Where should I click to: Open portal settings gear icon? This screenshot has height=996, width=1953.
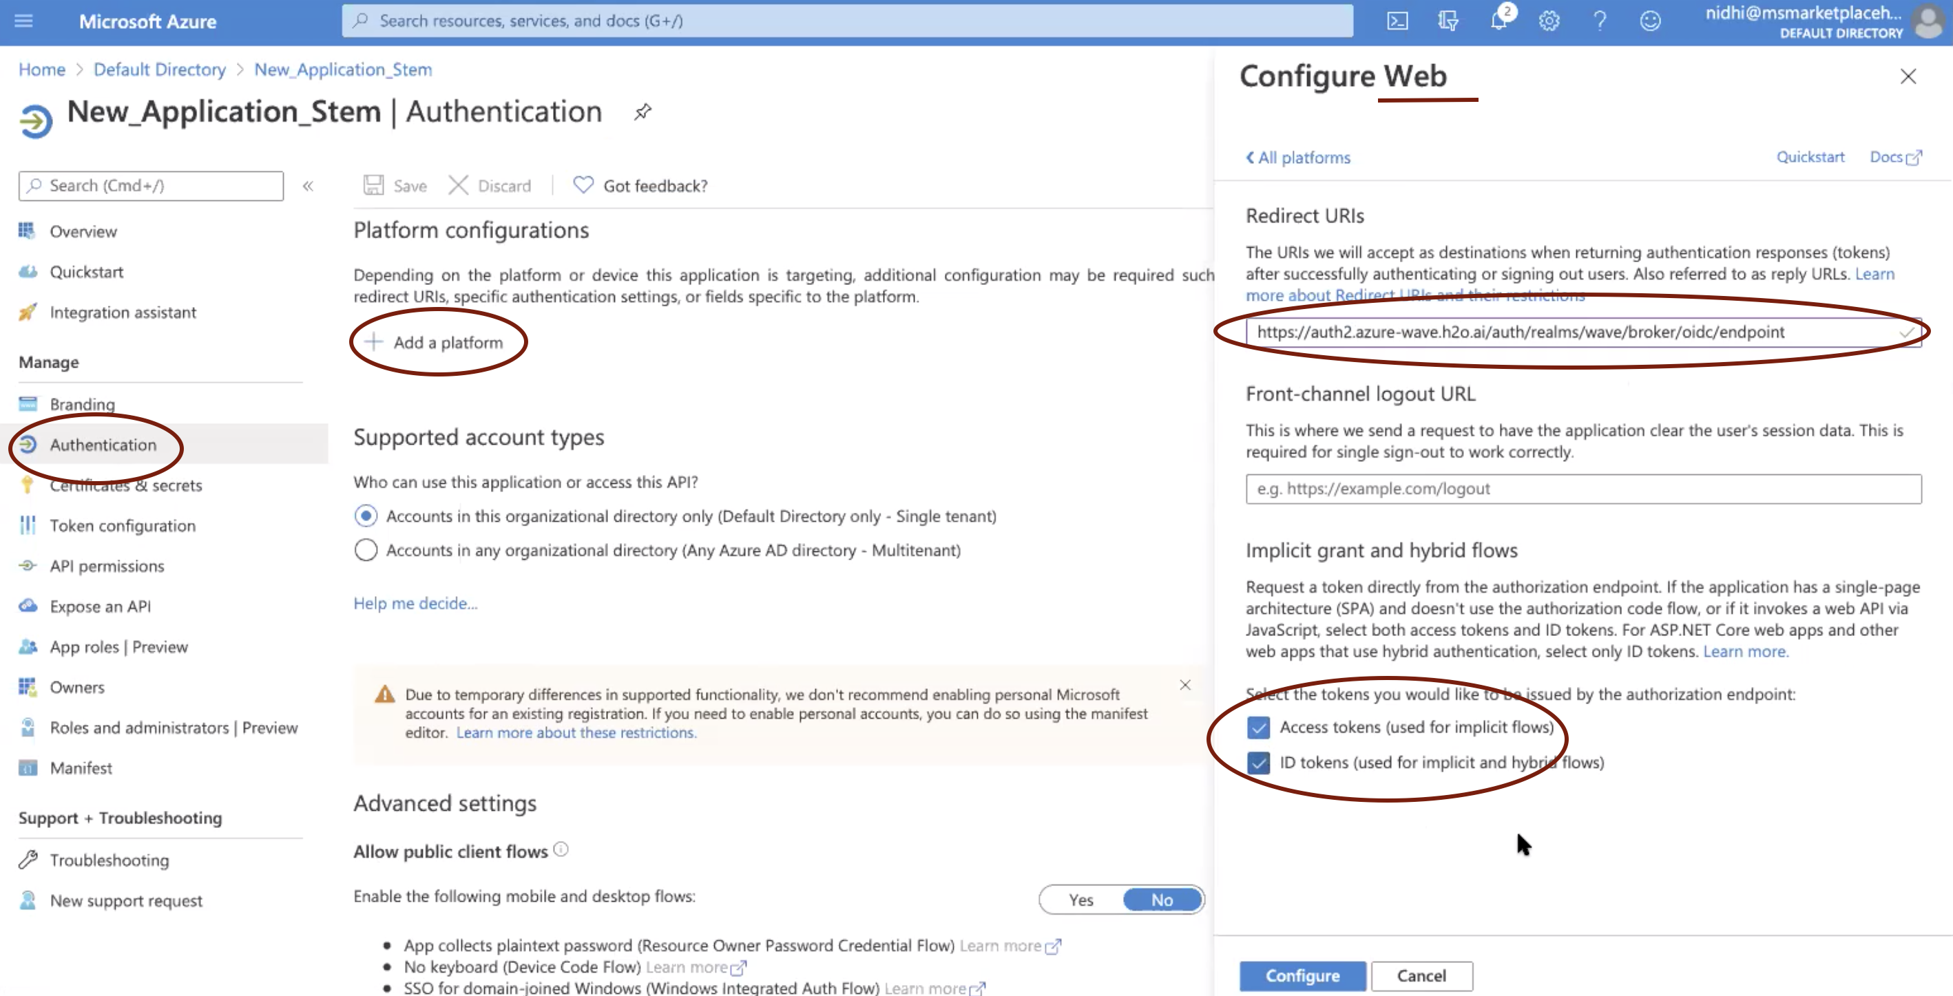(1549, 21)
